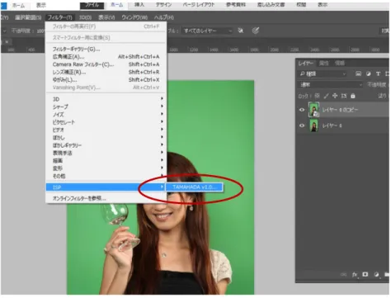The image size is (391, 298).
Task: Click the Word デザイン ribbon tab
Action: (x=164, y=5)
